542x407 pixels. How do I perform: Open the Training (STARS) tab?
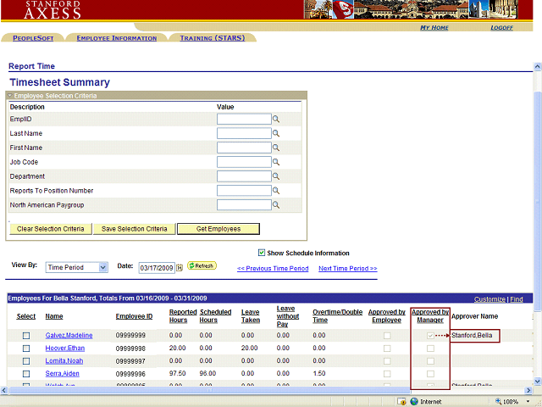[212, 38]
